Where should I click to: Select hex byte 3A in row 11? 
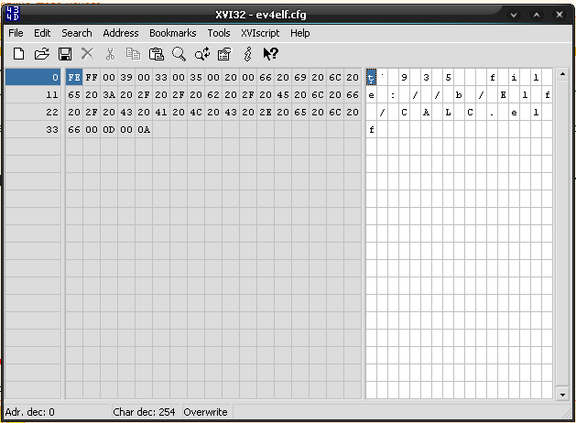[x=109, y=94]
